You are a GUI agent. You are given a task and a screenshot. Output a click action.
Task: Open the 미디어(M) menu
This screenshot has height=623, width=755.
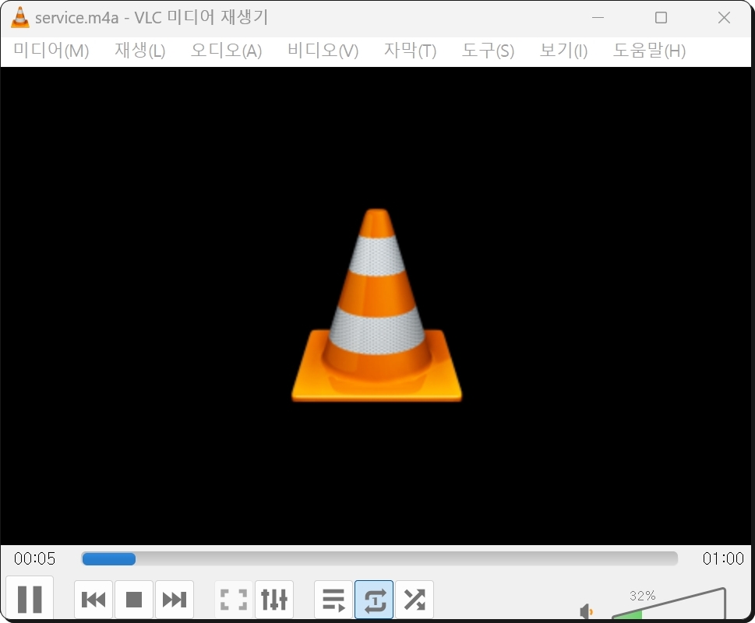tap(51, 51)
